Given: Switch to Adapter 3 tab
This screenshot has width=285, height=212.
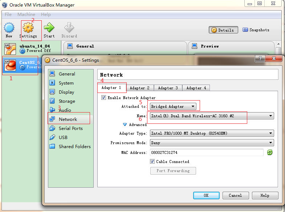Looking at the screenshot, I should coord(168,88).
